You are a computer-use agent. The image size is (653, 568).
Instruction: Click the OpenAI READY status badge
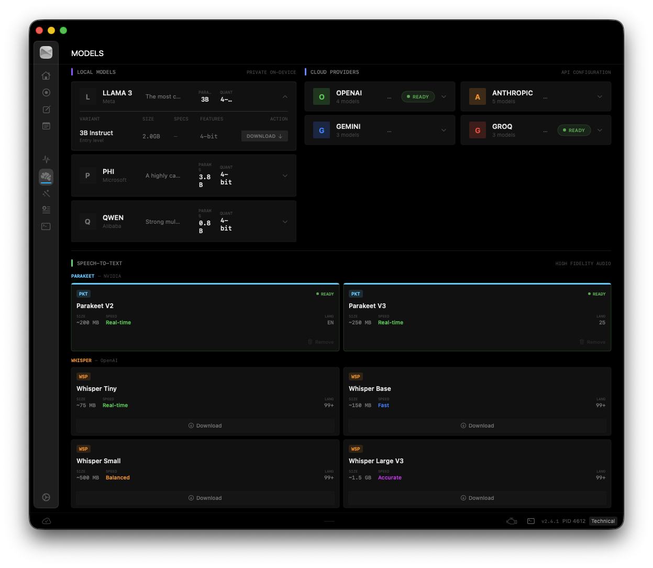(x=418, y=96)
